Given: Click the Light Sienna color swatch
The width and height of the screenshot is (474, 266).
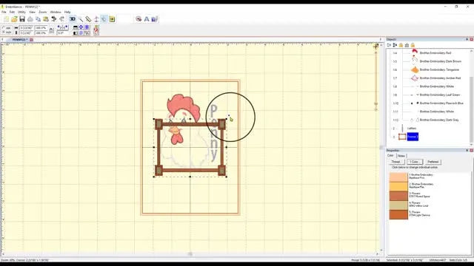Looking at the screenshot, I should click(x=398, y=214).
